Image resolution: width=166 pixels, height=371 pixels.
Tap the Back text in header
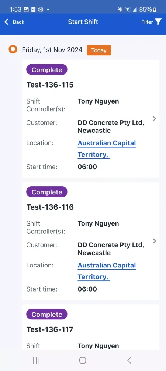click(x=18, y=22)
